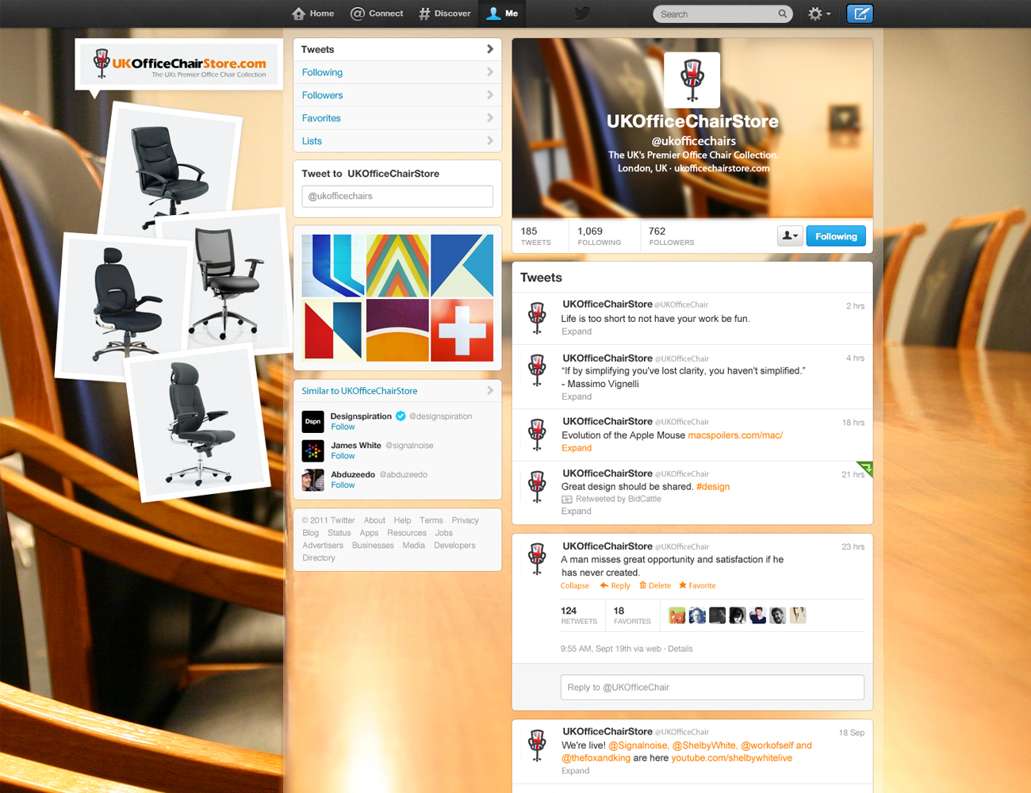This screenshot has height=793, width=1031.
Task: Collapse the 'A man misses' tweet
Action: pos(575,585)
